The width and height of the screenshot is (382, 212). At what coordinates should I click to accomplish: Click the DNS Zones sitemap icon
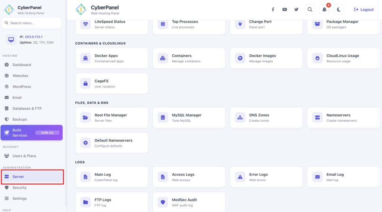point(240,118)
